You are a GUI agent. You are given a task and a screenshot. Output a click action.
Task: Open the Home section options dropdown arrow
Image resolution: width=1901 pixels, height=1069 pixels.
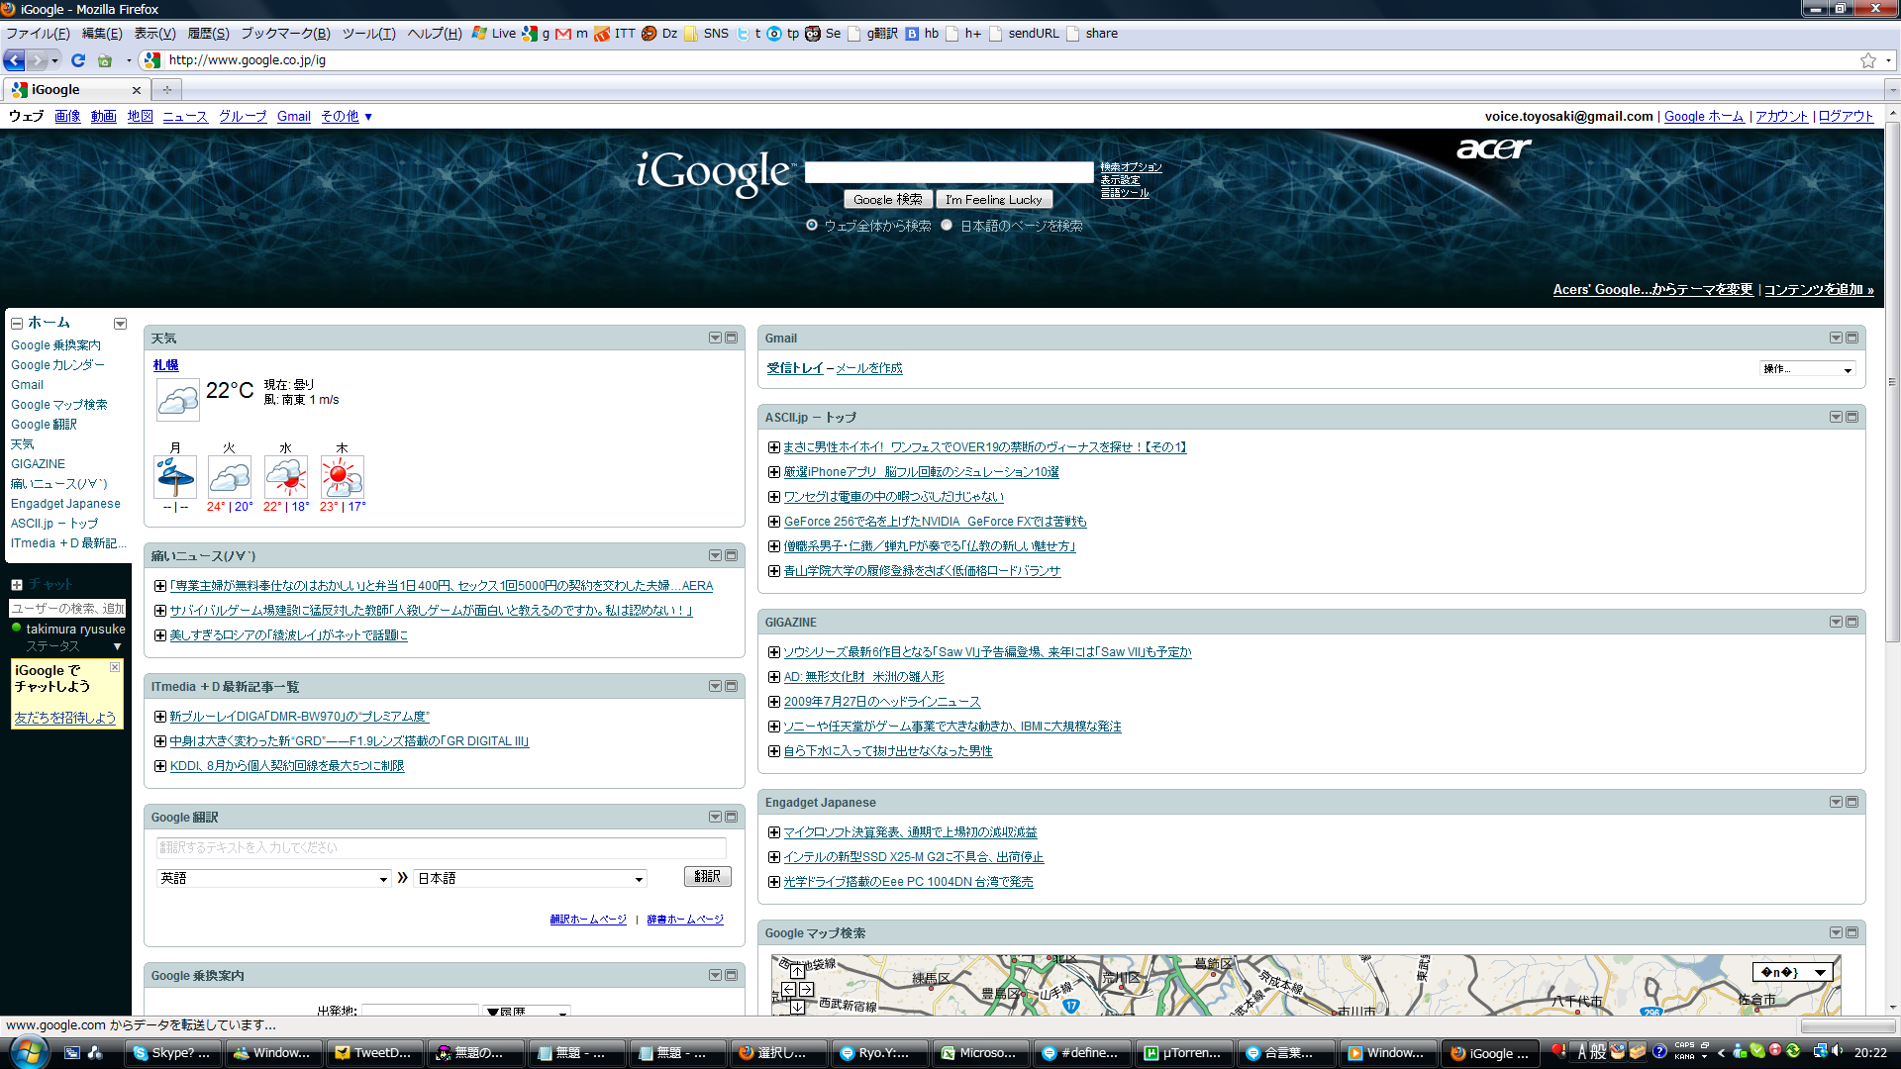tap(120, 324)
